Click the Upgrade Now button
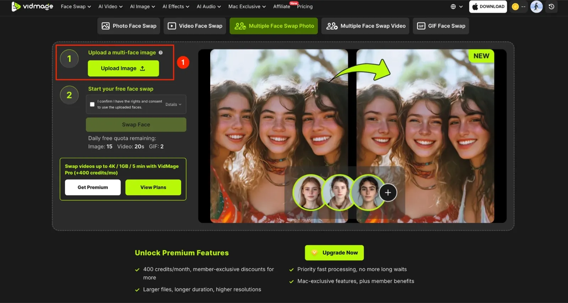Screen dimensions: 568x303 334,253
